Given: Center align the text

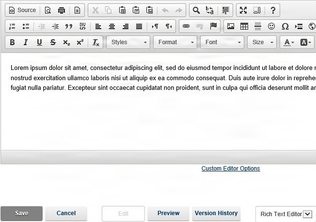Looking at the screenshot, I should [x=112, y=26].
